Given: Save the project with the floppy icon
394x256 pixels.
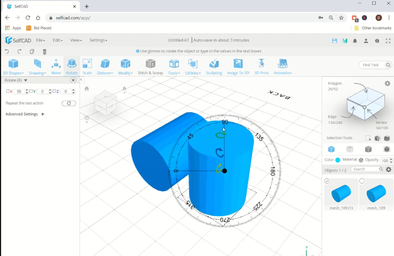Looking at the screenshot, I should pos(335,41).
